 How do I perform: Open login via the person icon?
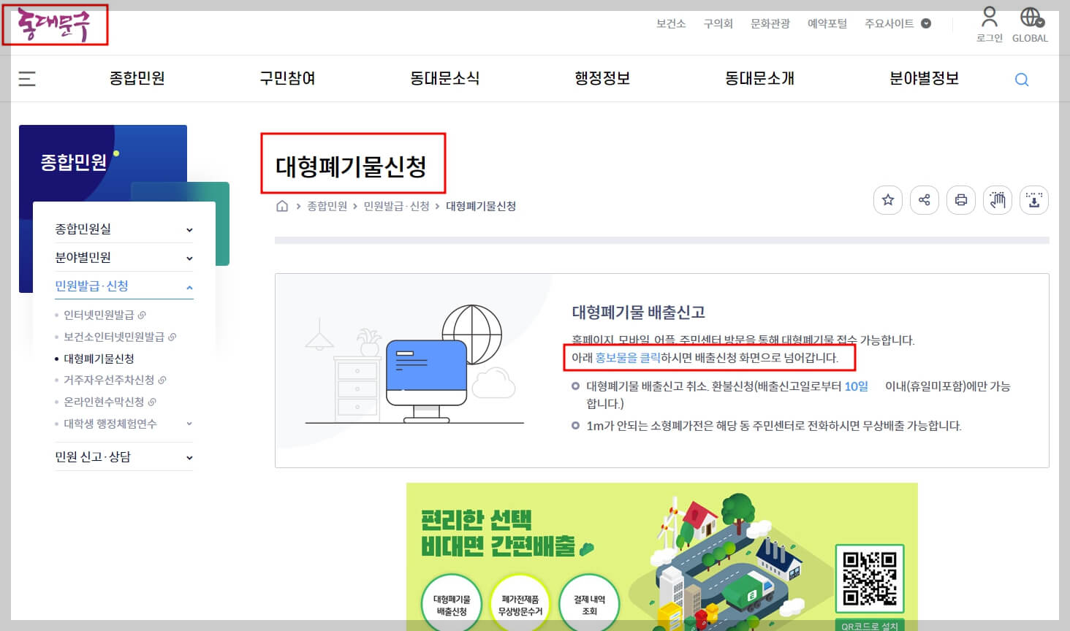click(x=988, y=22)
